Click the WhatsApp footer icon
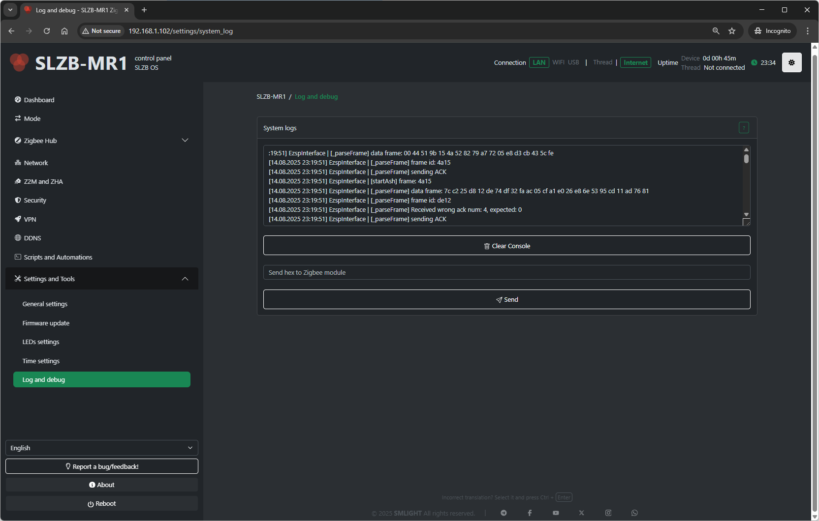The width and height of the screenshot is (819, 521). click(634, 513)
